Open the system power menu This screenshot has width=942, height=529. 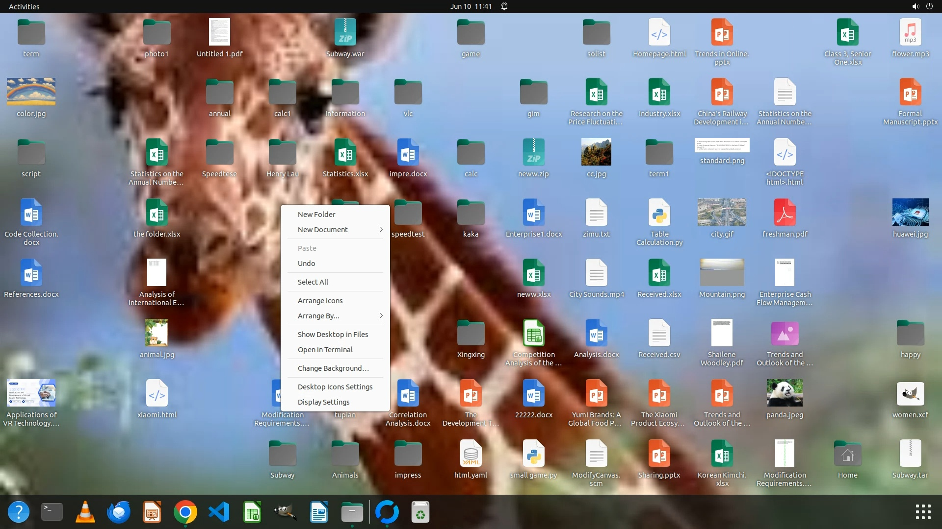[929, 6]
